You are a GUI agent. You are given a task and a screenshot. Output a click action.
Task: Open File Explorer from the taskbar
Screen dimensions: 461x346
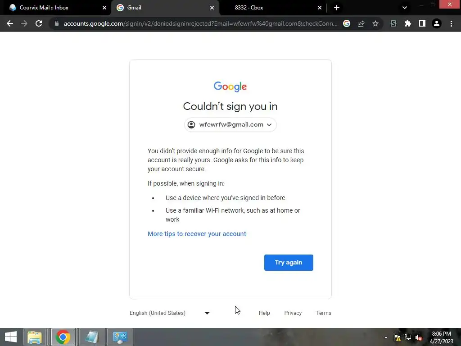35,337
